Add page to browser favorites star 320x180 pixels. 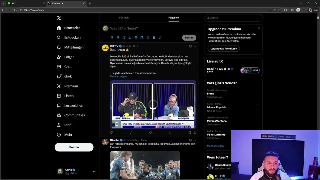279,10
